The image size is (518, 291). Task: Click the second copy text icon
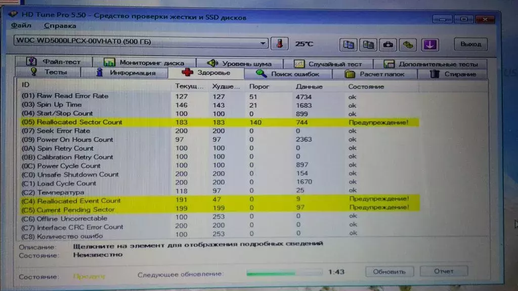(368, 44)
